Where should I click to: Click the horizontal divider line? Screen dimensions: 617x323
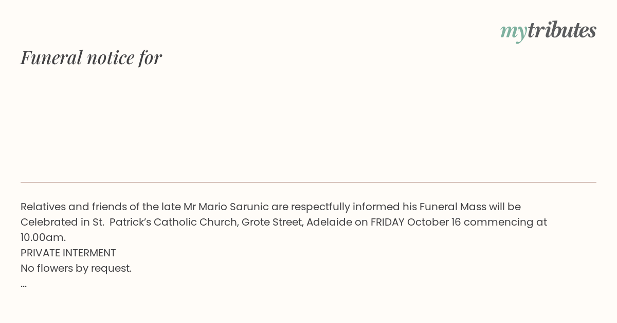click(x=308, y=182)
